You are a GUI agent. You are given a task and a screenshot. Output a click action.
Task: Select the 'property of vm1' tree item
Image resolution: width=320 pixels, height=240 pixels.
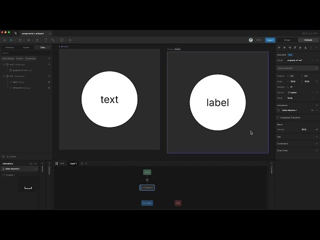click(22, 70)
